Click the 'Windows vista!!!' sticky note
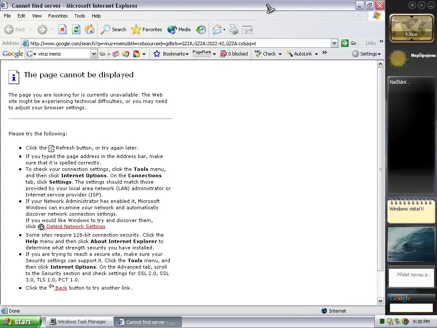The image size is (437, 328). pos(411,211)
